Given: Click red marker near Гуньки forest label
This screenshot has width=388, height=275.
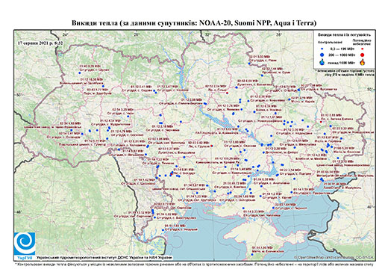Looking at the screenshot, I should coord(227,93).
